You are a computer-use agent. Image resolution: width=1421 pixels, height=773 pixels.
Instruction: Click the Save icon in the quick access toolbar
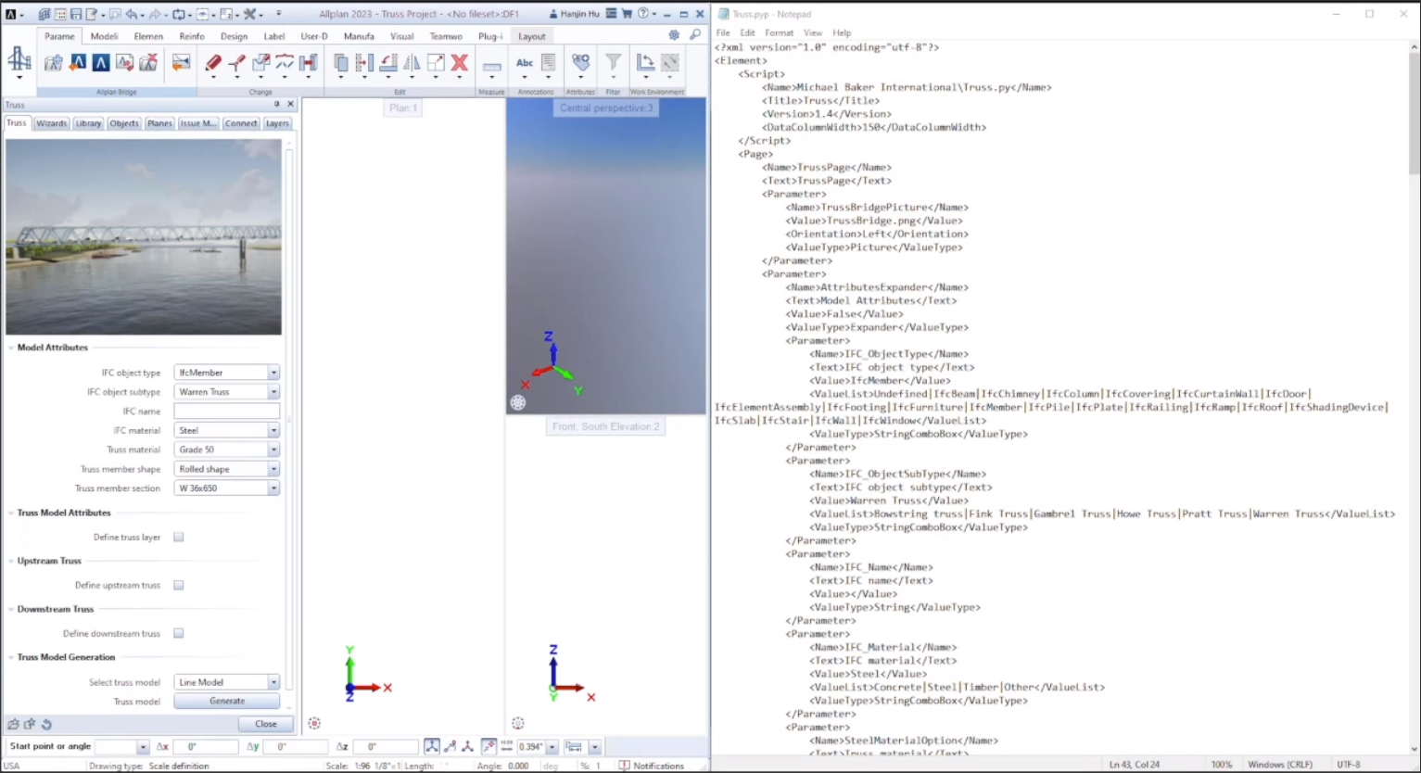click(76, 14)
